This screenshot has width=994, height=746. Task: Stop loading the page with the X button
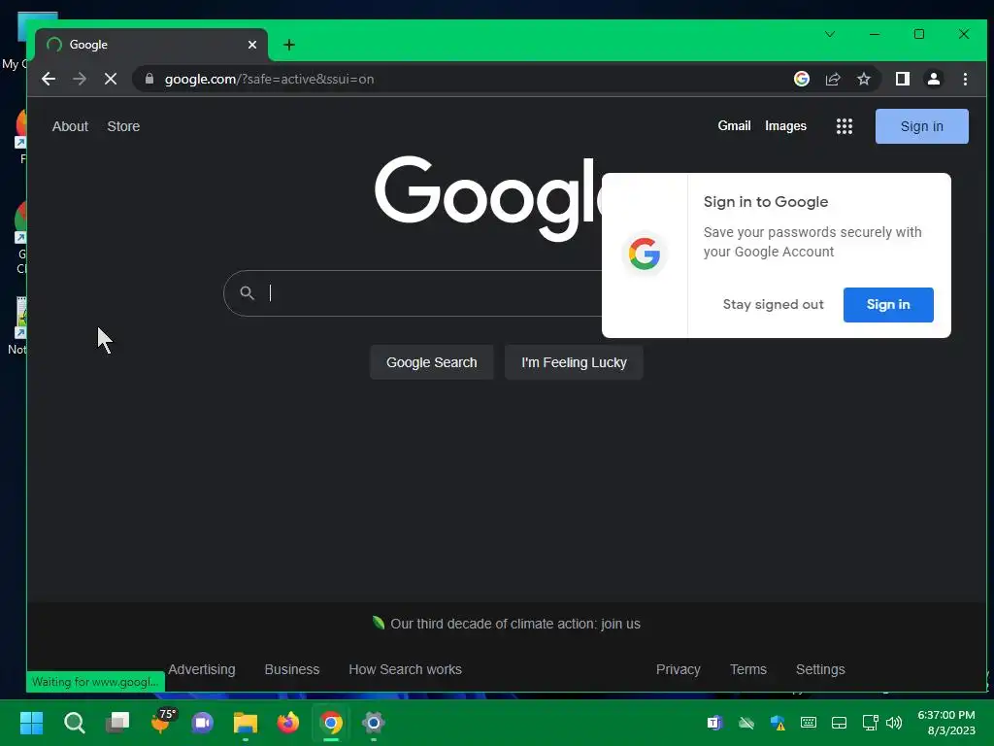tap(111, 79)
